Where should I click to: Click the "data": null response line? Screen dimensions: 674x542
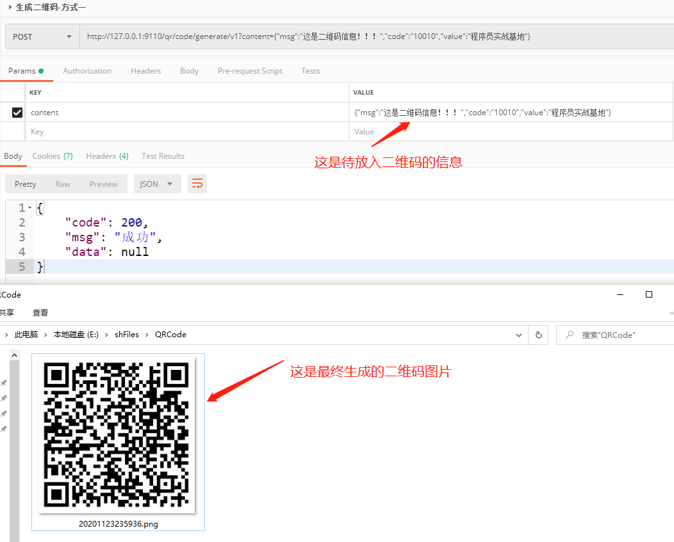point(106,251)
